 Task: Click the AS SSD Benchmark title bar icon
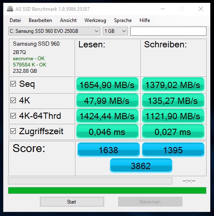click(10, 9)
